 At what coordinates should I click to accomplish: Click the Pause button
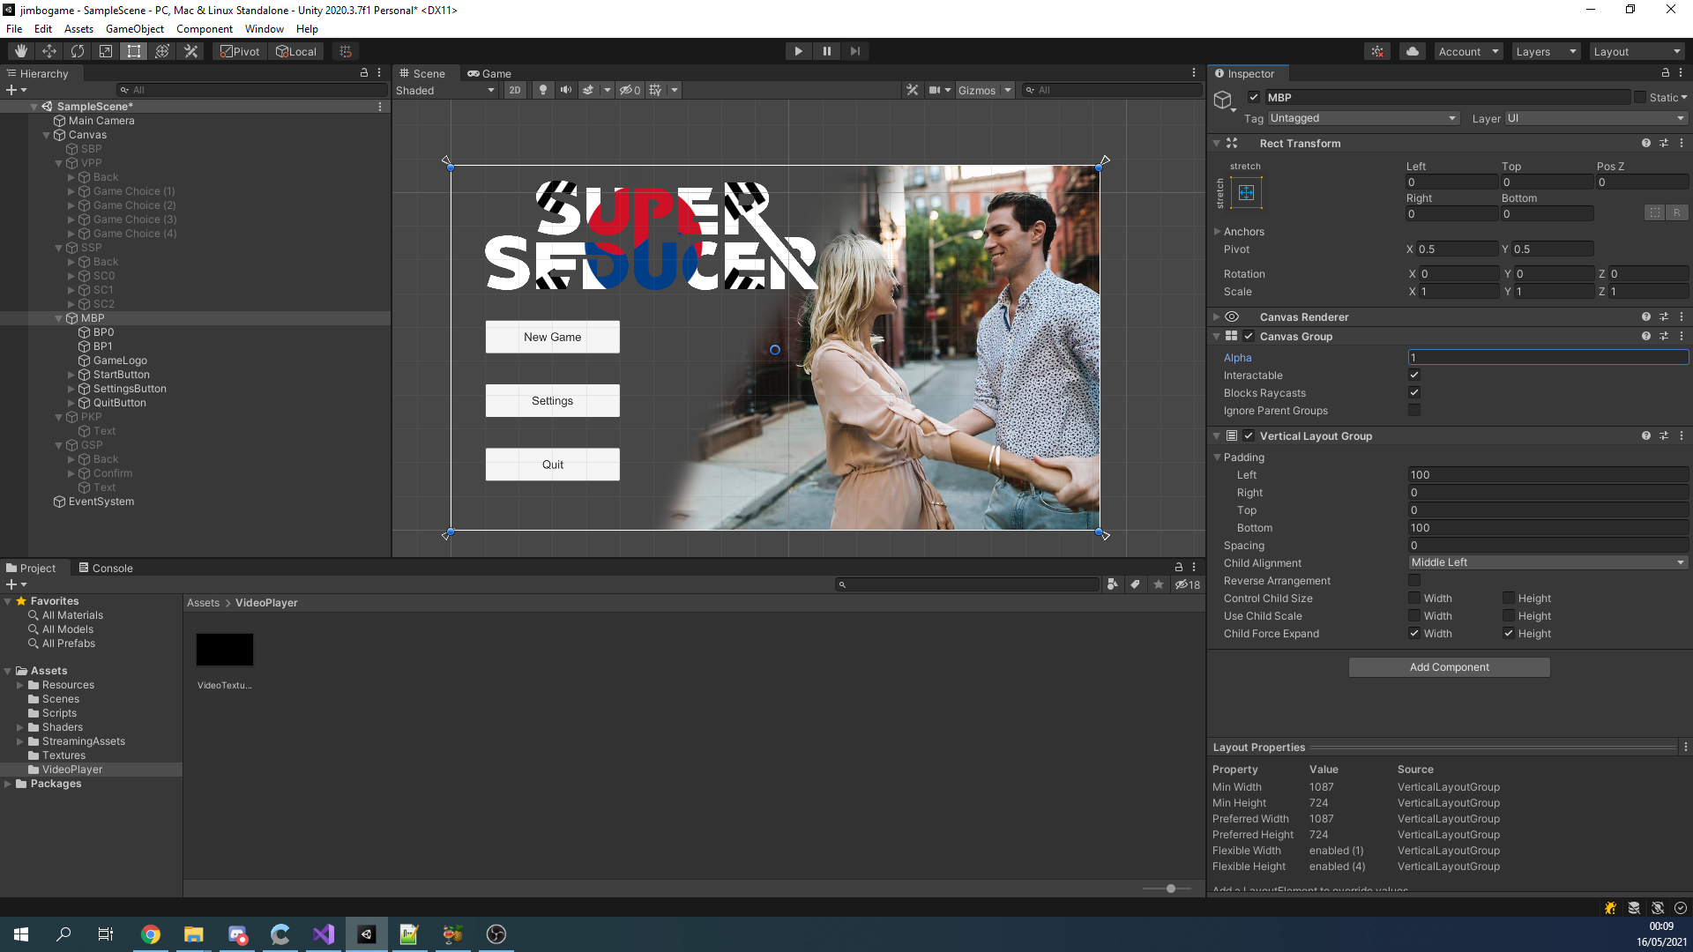click(826, 51)
